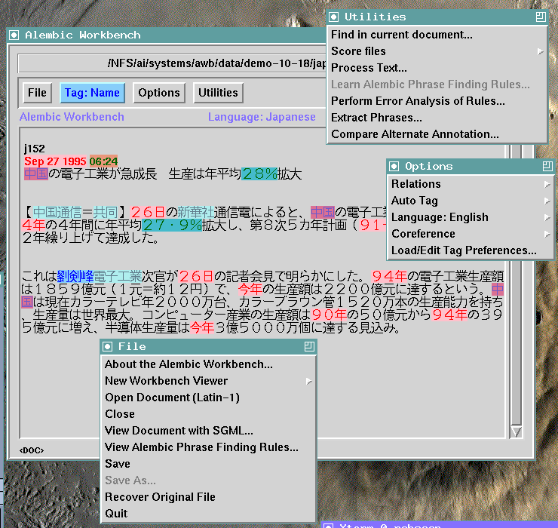Click the File menu window icon
The image size is (558, 528).
108,346
